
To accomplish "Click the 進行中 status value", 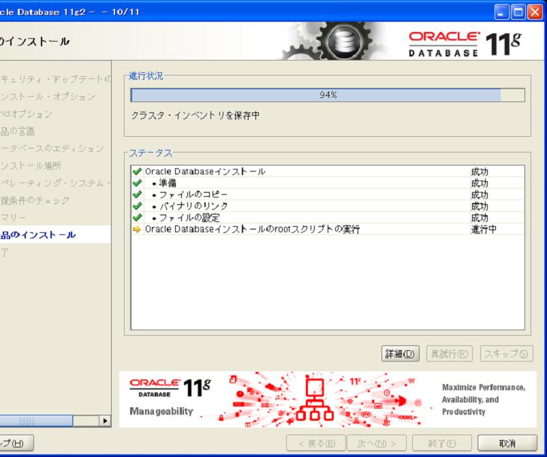I will coord(484,230).
